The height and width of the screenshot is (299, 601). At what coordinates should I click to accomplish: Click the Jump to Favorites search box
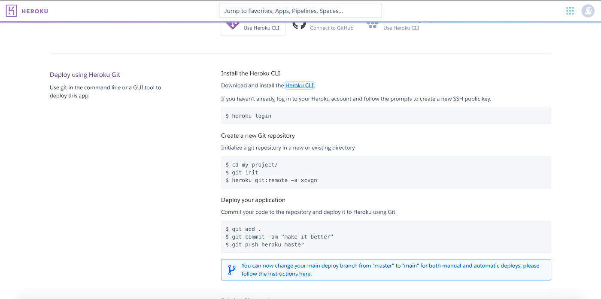coord(300,10)
